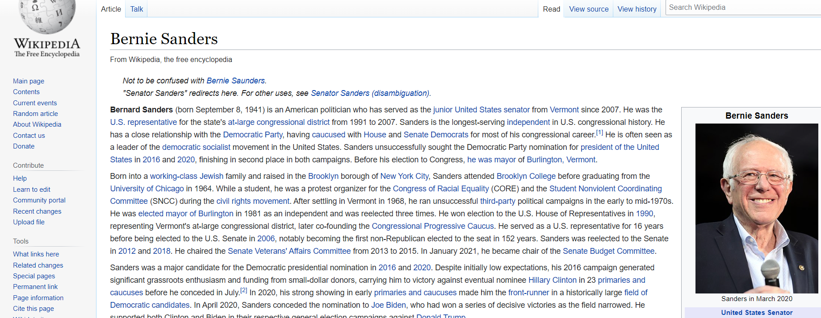The width and height of the screenshot is (821, 318).
Task: Jump to footnote reference 1
Action: [599, 133]
